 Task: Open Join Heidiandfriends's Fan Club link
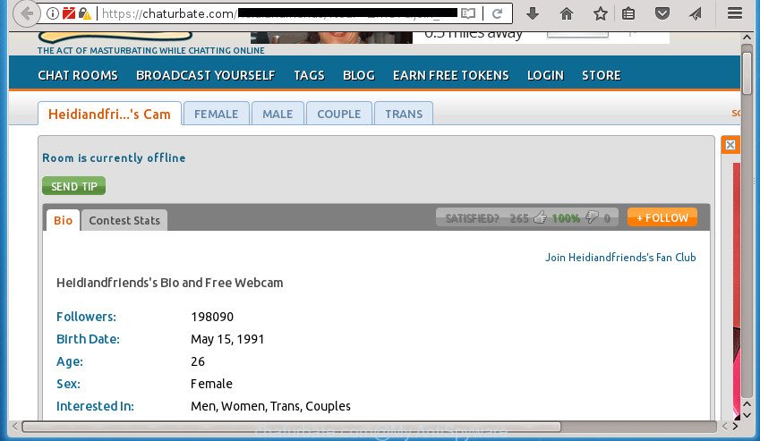(x=620, y=257)
